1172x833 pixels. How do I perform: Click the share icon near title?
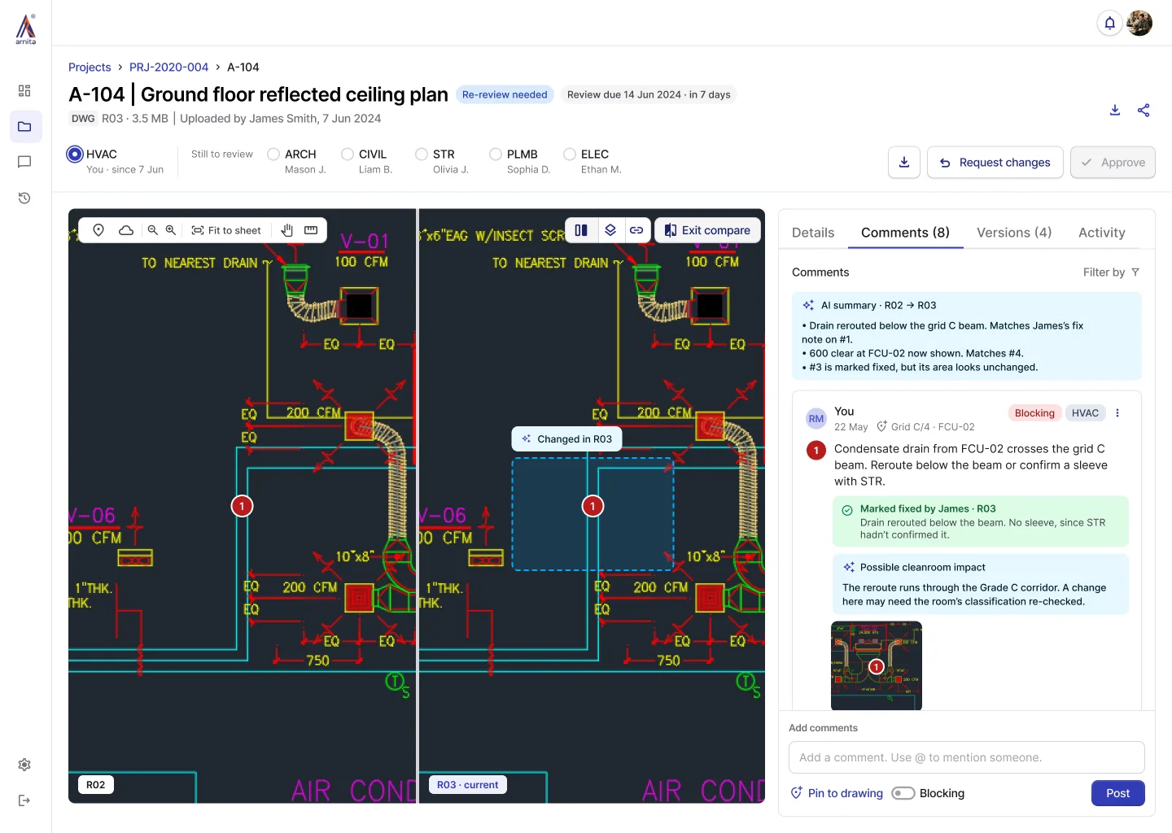point(1144,111)
